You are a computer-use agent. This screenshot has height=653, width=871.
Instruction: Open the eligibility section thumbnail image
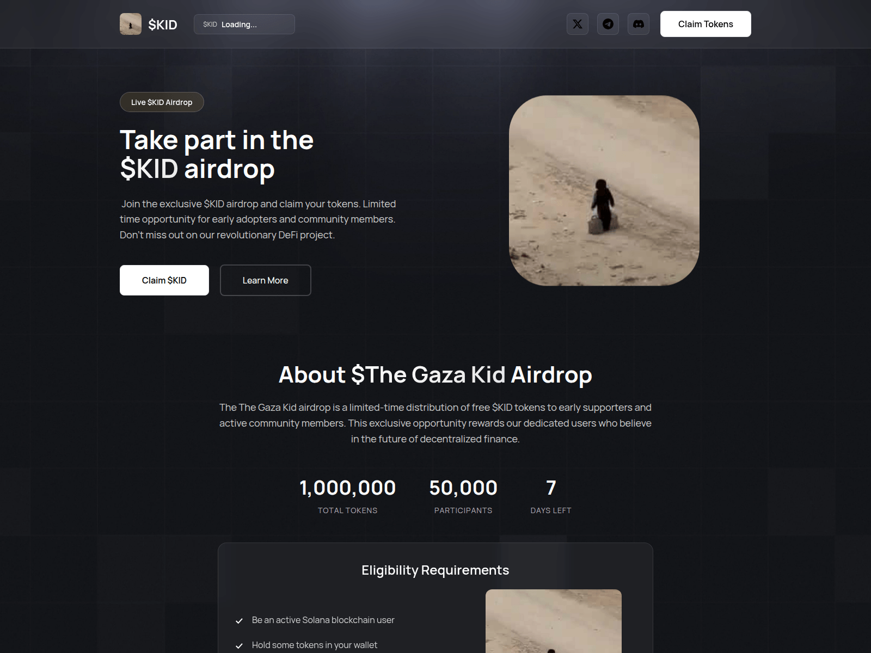click(554, 621)
